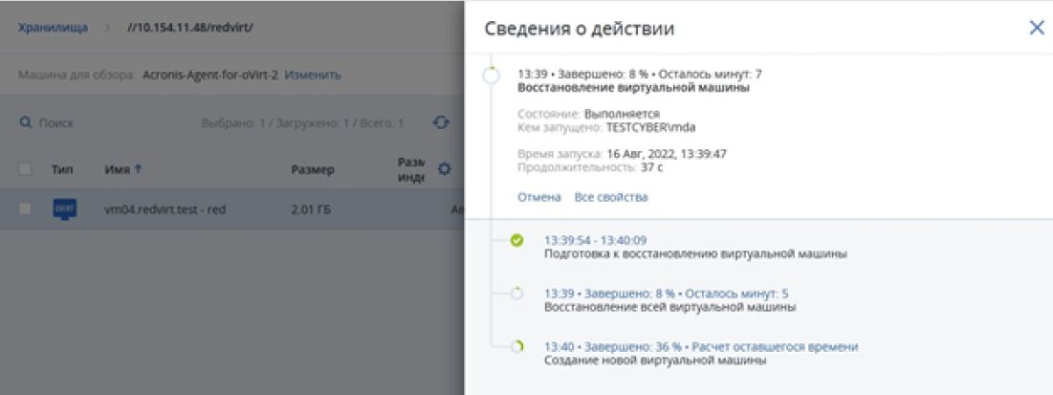
Task: Sort by Имя column header
Action: point(122,170)
